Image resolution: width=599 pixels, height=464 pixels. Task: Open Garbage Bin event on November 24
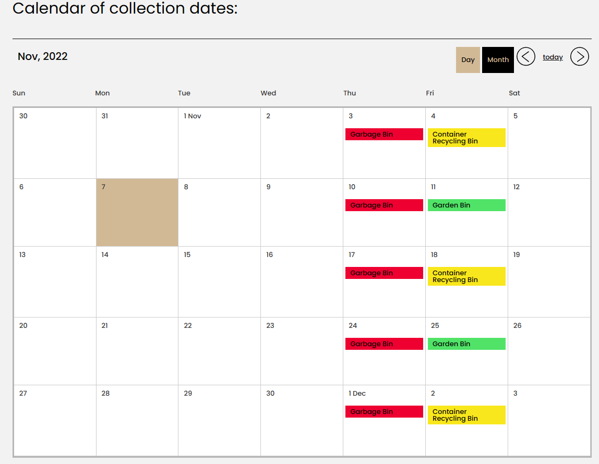[384, 344]
